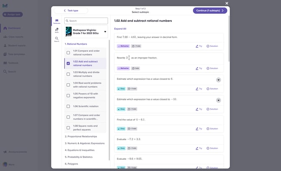This screenshot has height=171, width=281.
Task: Click Easy badge on closest to −10 question
Action: coord(121,109)
